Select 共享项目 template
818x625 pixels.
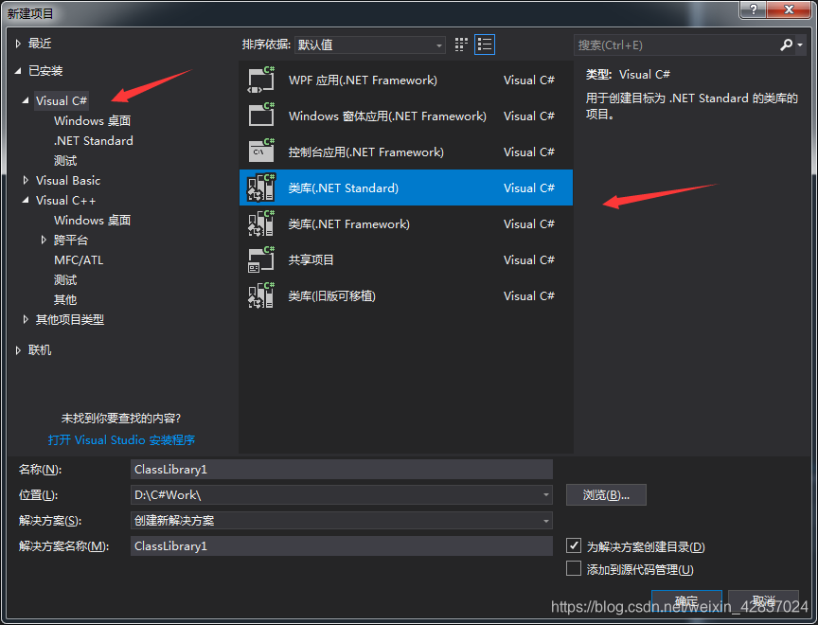(x=406, y=259)
